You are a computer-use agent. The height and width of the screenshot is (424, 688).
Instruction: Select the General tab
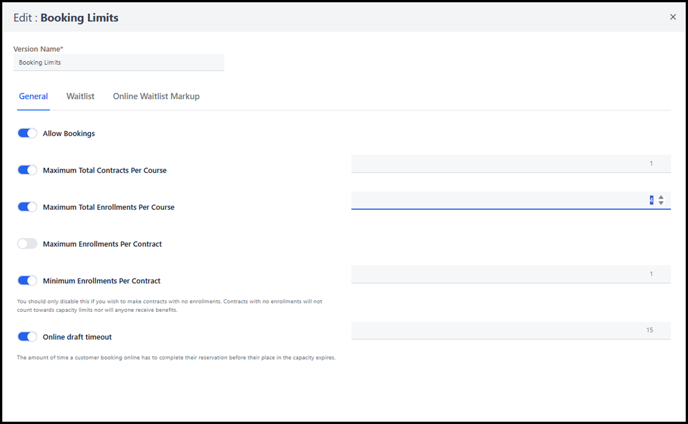(33, 96)
